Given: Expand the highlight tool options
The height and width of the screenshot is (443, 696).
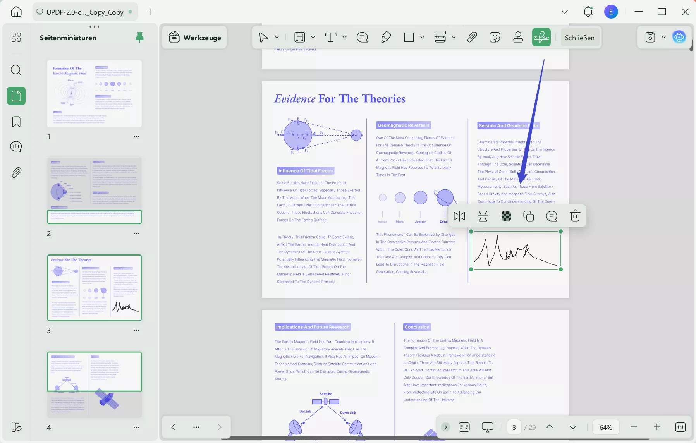Looking at the screenshot, I should 313,38.
